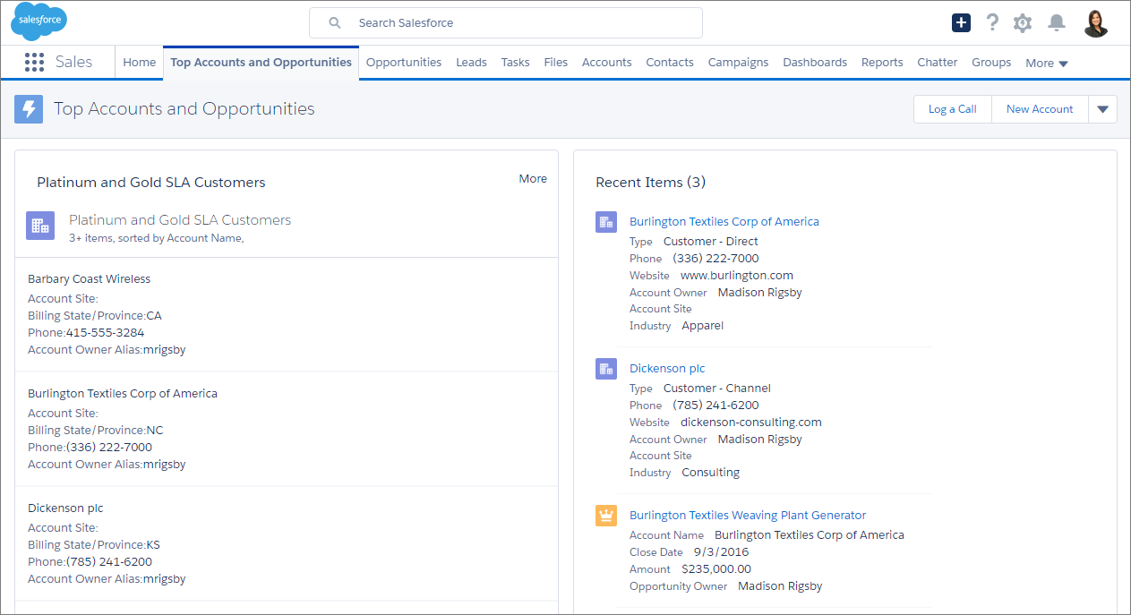Click the Recent Items (3) heading
Image resolution: width=1131 pixels, height=615 pixels.
click(651, 183)
